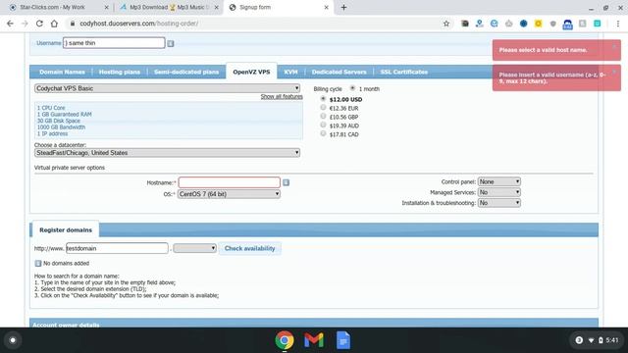The width and height of the screenshot is (628, 353).
Task: Open the Codychat VPS Basic plan dropdown
Action: [167, 88]
